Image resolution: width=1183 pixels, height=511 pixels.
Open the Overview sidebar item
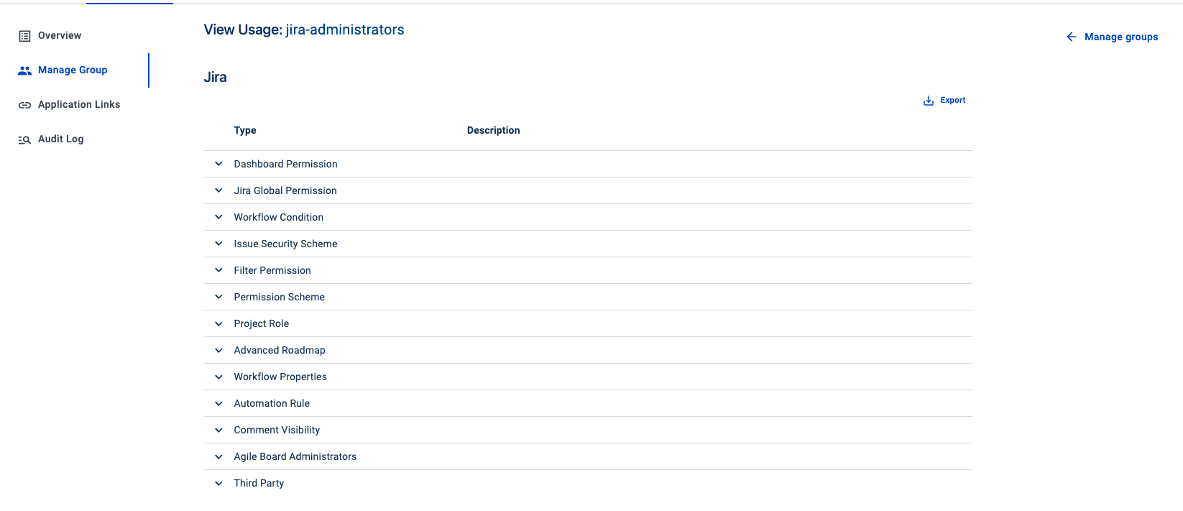(60, 36)
